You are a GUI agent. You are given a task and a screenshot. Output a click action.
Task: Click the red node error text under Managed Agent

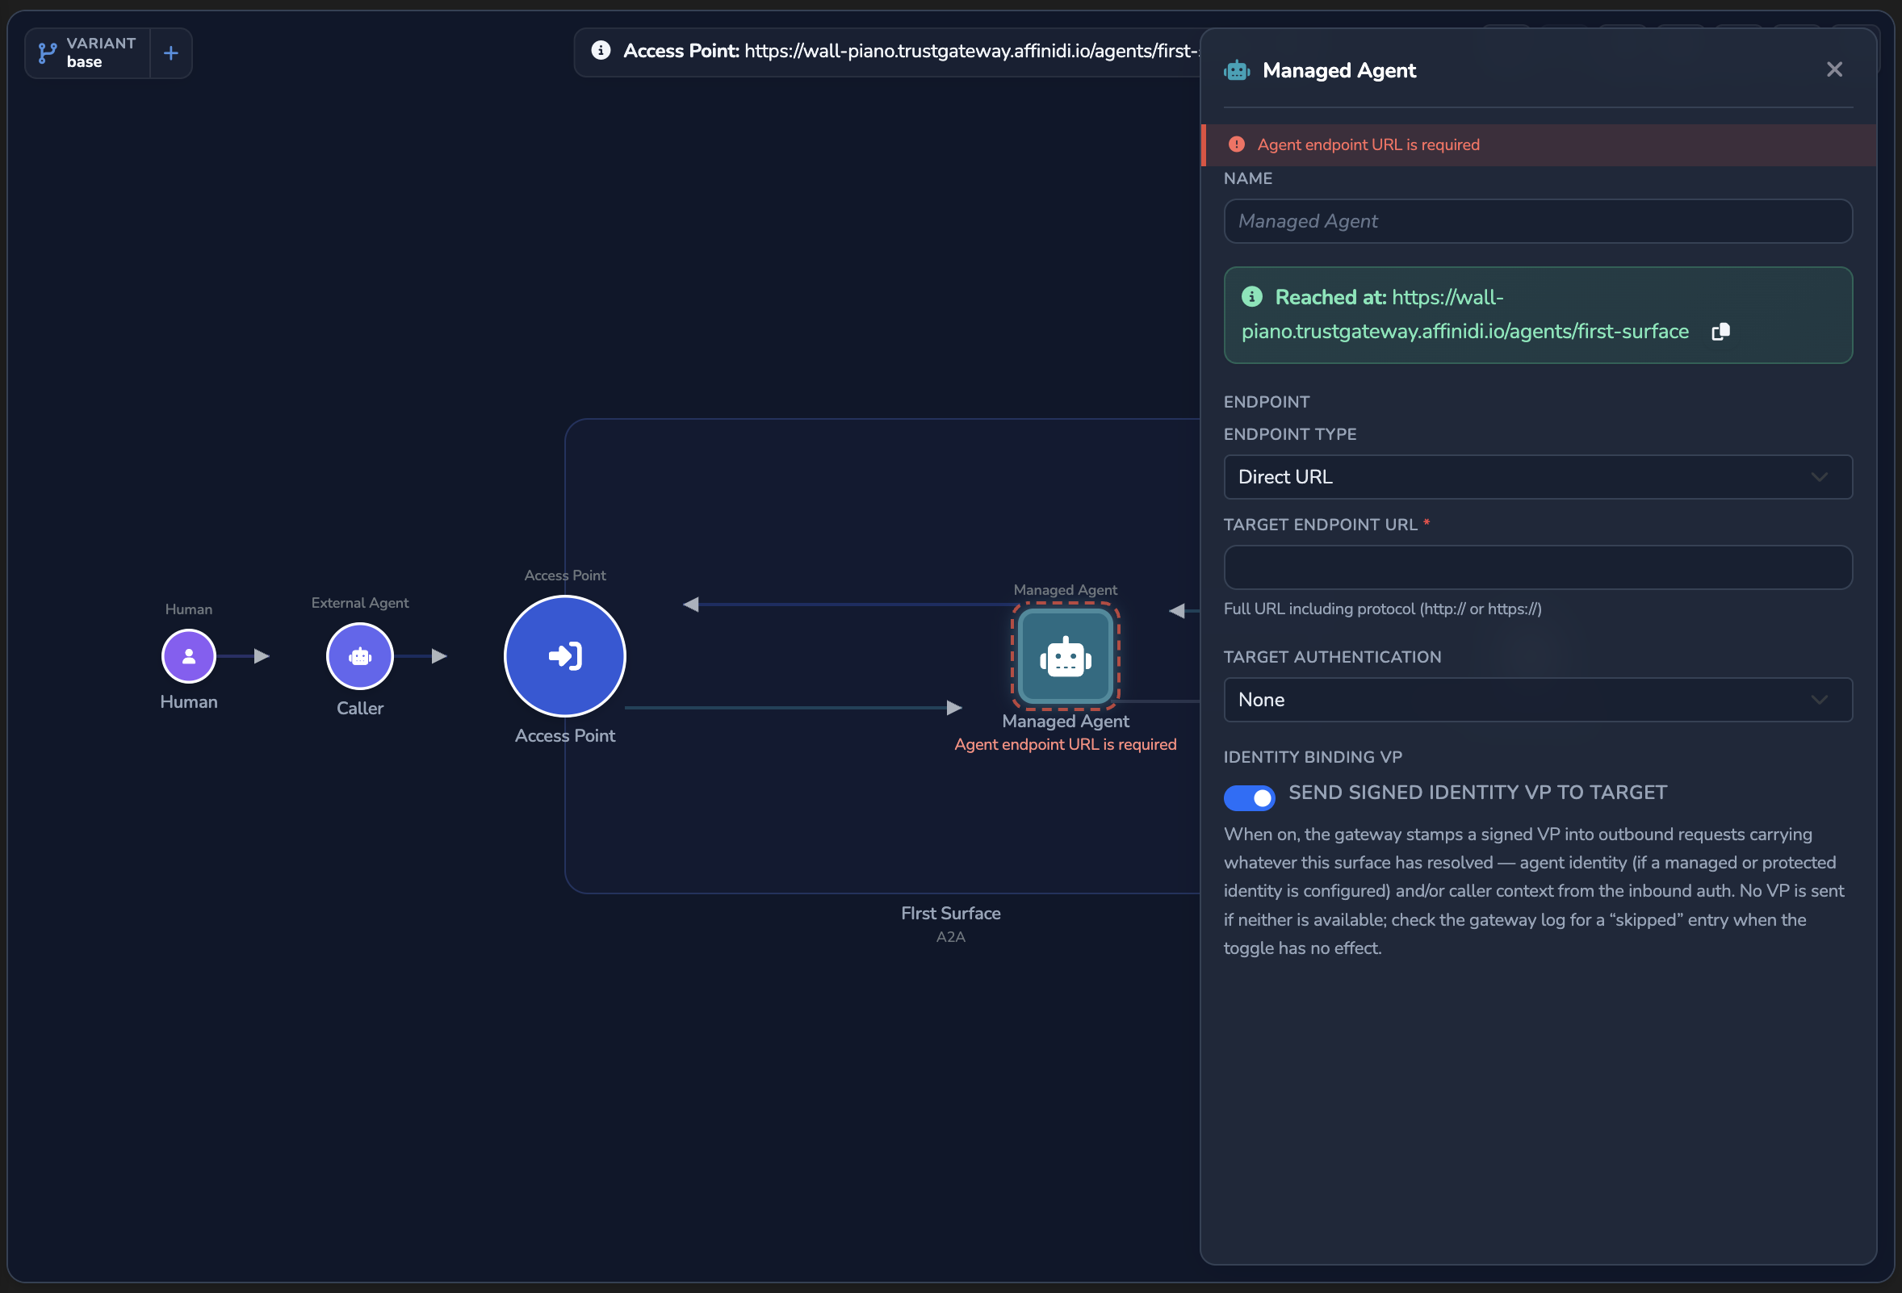click(x=1065, y=745)
